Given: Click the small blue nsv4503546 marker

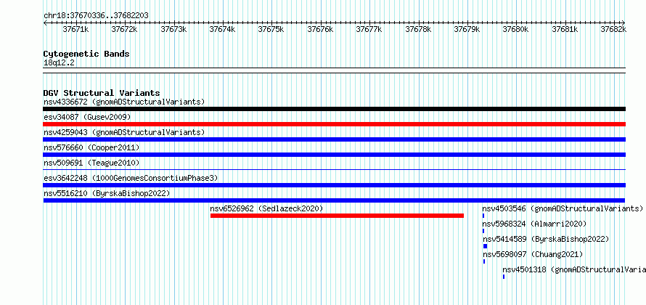Looking at the screenshot, I should pos(483,216).
